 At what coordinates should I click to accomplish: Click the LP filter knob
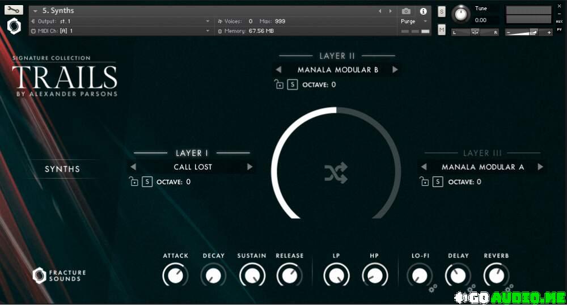coord(336,276)
